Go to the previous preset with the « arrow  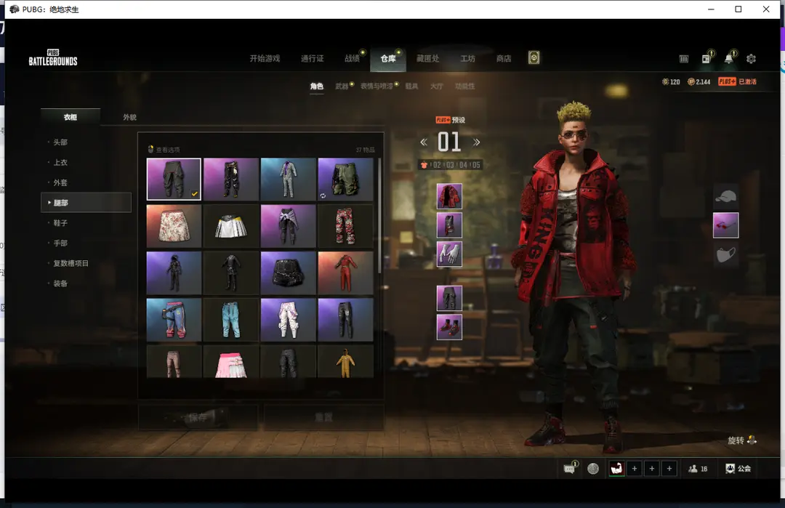(x=424, y=142)
